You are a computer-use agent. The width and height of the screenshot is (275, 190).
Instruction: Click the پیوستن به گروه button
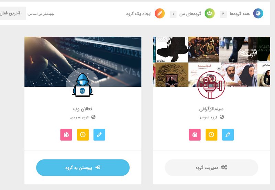tap(83, 168)
